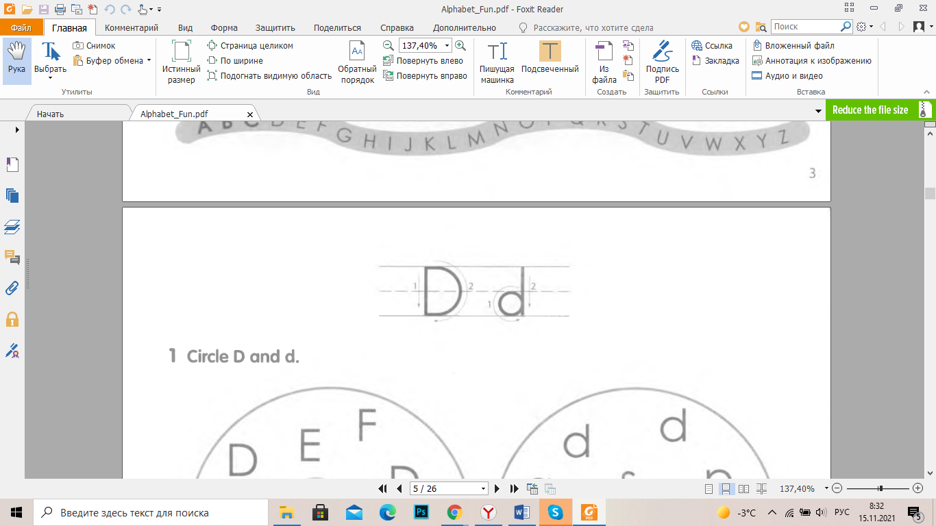Rotate page with Повернуть вправо
This screenshot has width=936, height=526.
coord(426,75)
